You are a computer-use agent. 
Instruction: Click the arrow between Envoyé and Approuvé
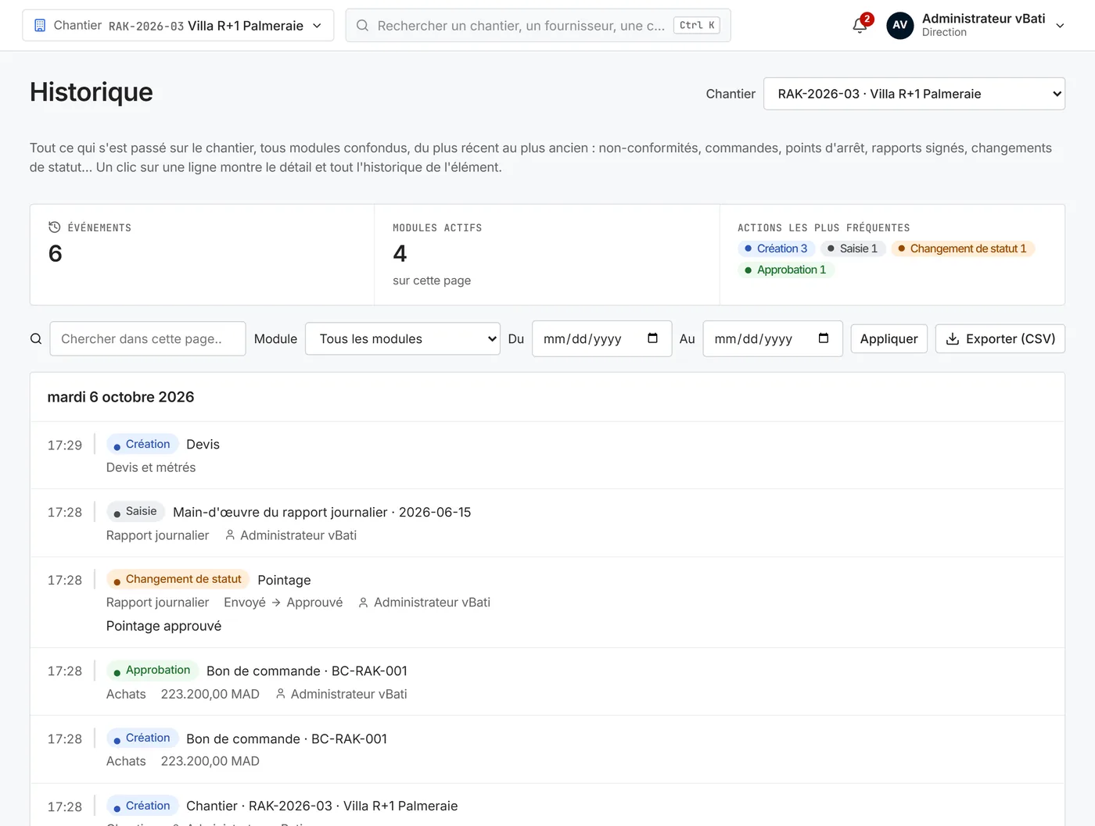tap(276, 603)
